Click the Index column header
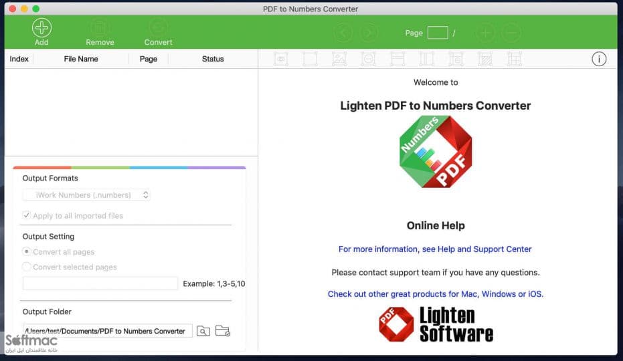This screenshot has width=623, height=361. tap(19, 59)
